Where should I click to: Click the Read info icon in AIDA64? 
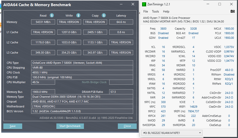(x=52, y=16)
